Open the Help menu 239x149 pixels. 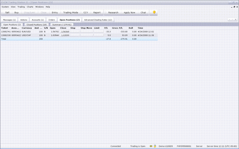(48, 7)
